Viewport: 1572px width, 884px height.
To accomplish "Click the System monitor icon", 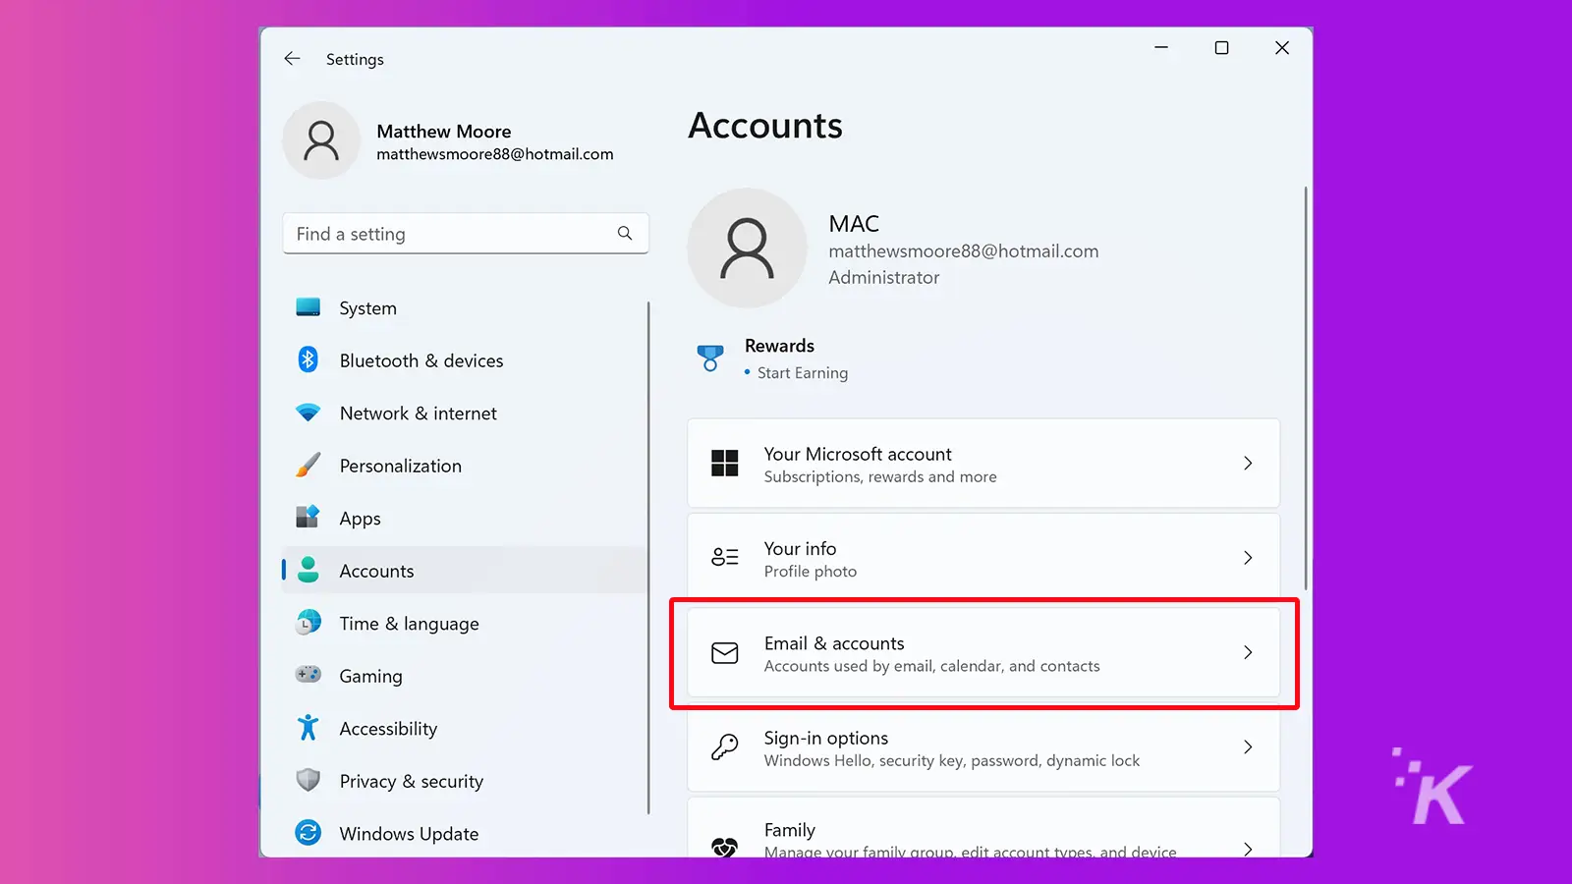I will (x=309, y=307).
